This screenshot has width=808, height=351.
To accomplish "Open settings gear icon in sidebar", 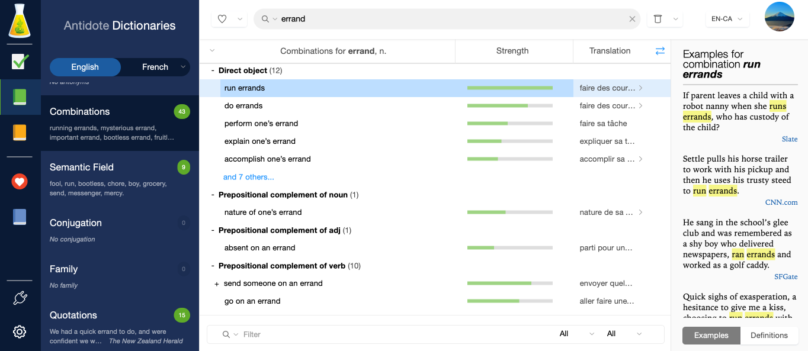I will (20, 331).
